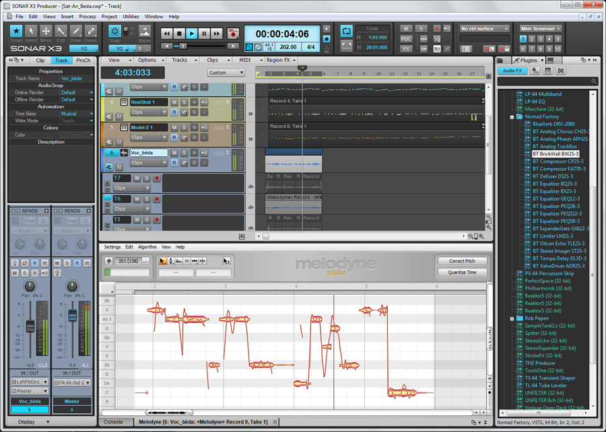Click the Snap to grid icon

(x=115, y=32)
